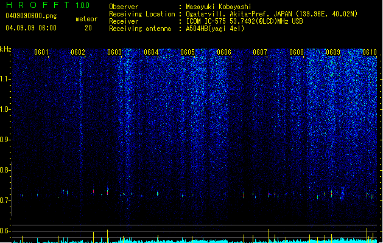
Task: Click the 0605 time marker
Action: (188, 52)
